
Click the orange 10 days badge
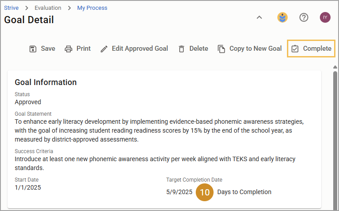(205, 192)
